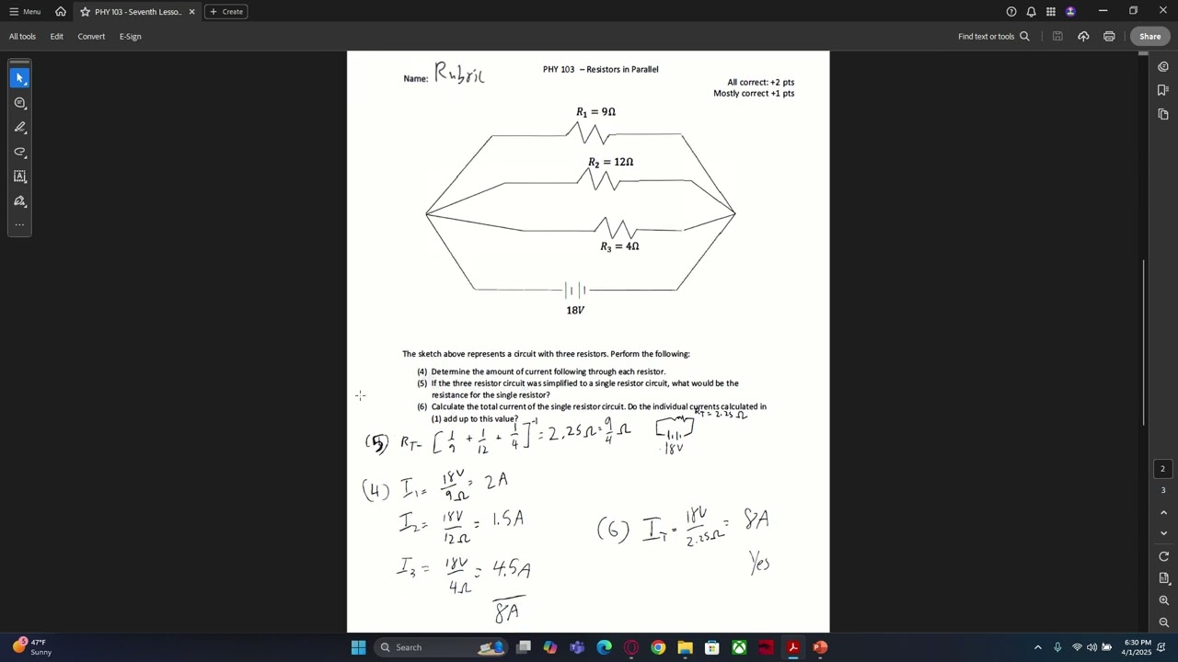Open File Explorer from the taskbar
The height and width of the screenshot is (662, 1178).
click(x=685, y=647)
